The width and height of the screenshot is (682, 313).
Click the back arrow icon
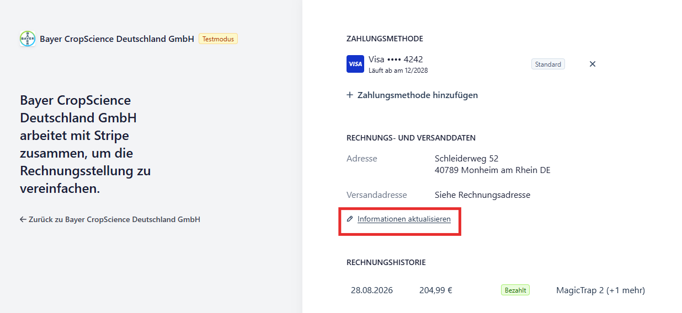pyautogui.click(x=23, y=219)
